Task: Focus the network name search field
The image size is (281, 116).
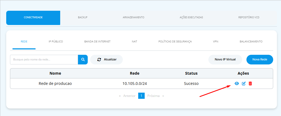Action: click(44, 60)
